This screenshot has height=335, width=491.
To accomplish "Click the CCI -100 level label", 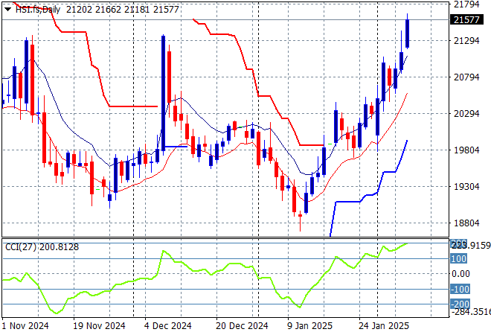I will point(460,290).
